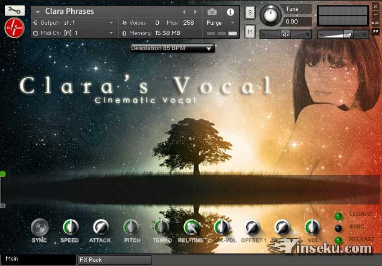Click the AUX button
Image resolution: width=382 pixels, height=266 pixels.
click(x=375, y=23)
